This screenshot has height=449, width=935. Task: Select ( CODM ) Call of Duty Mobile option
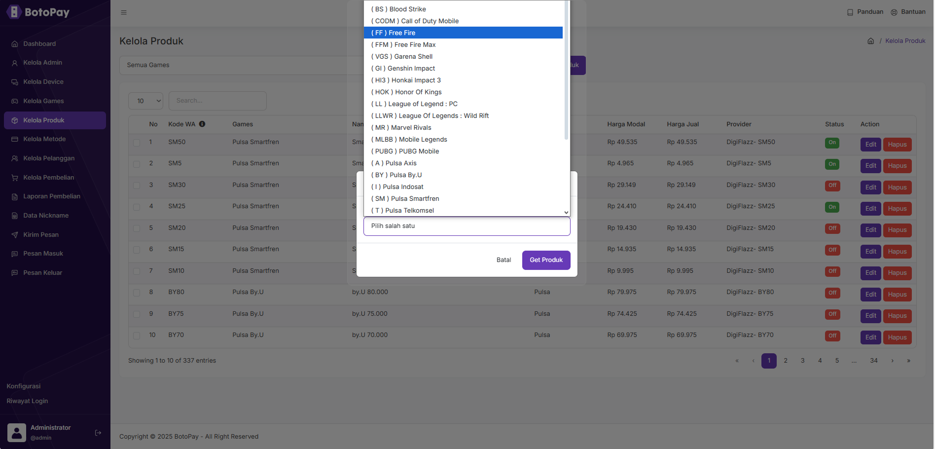pyautogui.click(x=463, y=21)
